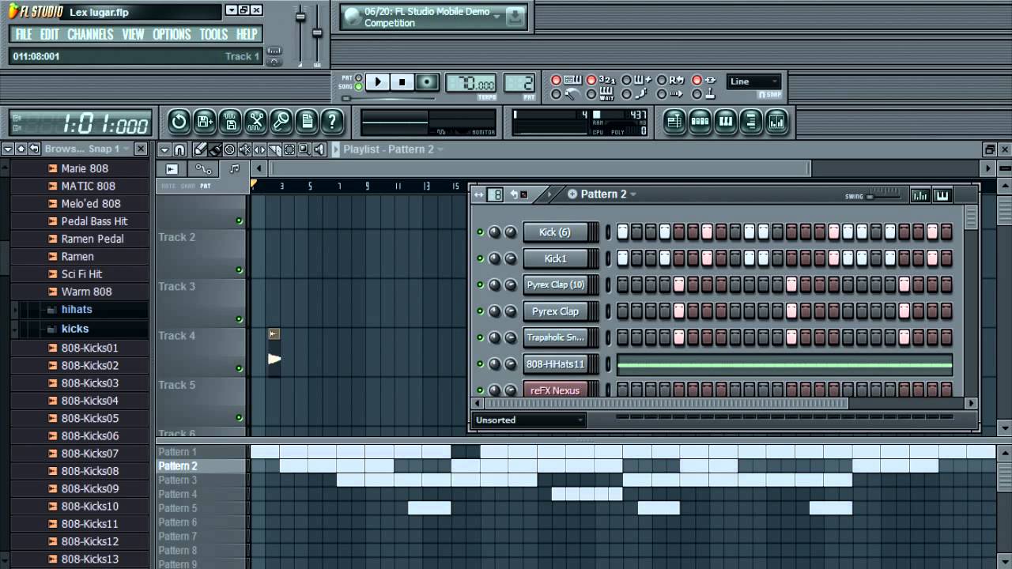Image resolution: width=1012 pixels, height=569 pixels.
Task: Click the undo history button in the toolbar
Action: pos(179,121)
